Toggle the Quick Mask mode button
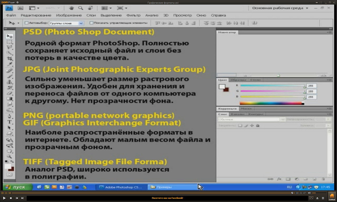The height and width of the screenshot is (202, 337). (9, 174)
